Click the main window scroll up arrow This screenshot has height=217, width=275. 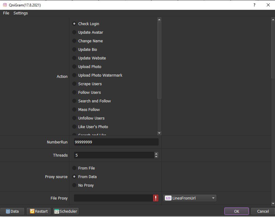click(273, 20)
